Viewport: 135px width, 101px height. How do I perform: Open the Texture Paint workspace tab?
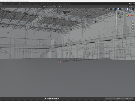(x=28, y=4)
